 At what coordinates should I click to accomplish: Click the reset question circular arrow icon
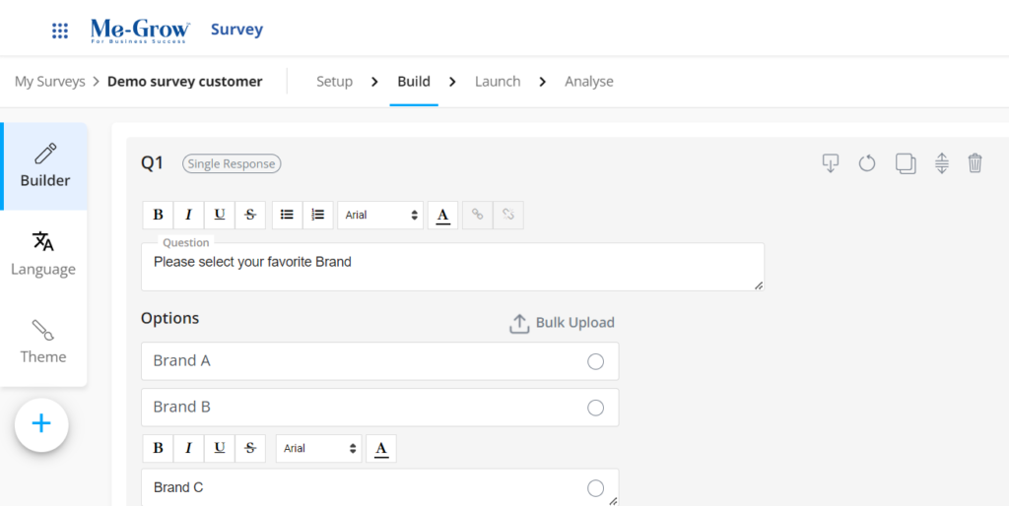point(867,163)
